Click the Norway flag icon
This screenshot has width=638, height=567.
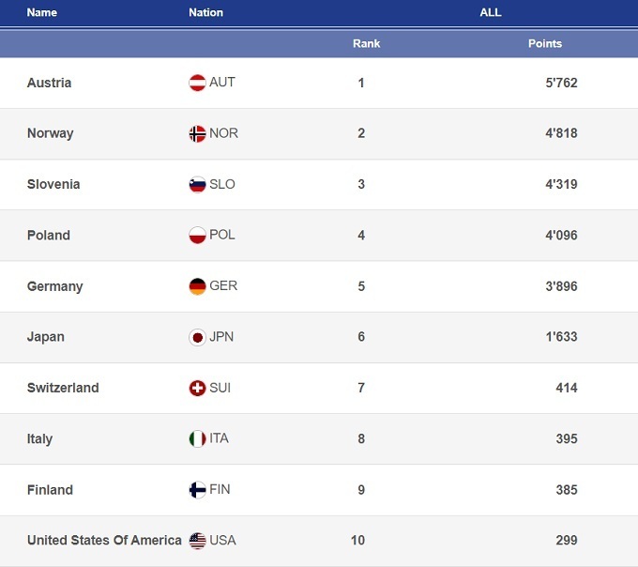tap(197, 133)
